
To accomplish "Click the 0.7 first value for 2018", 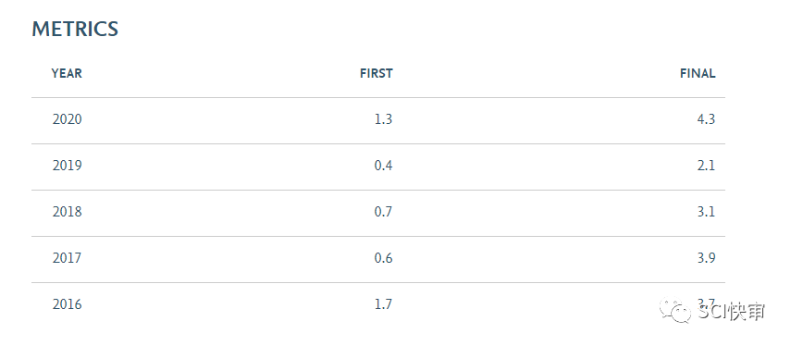I will pyautogui.click(x=383, y=212).
